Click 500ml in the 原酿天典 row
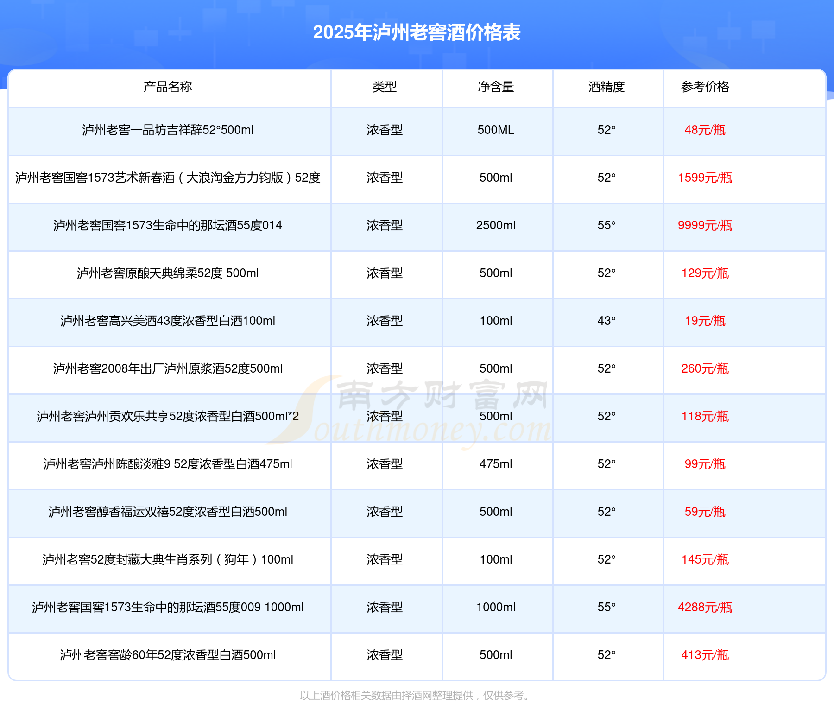Image resolution: width=834 pixels, height=723 pixels. (496, 273)
